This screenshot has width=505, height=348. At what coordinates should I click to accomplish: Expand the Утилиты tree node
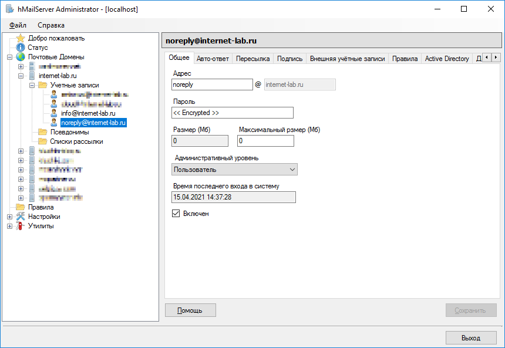click(x=9, y=226)
